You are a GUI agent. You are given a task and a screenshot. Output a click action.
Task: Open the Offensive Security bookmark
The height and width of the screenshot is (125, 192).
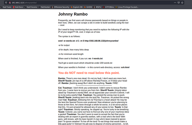(61, 7)
